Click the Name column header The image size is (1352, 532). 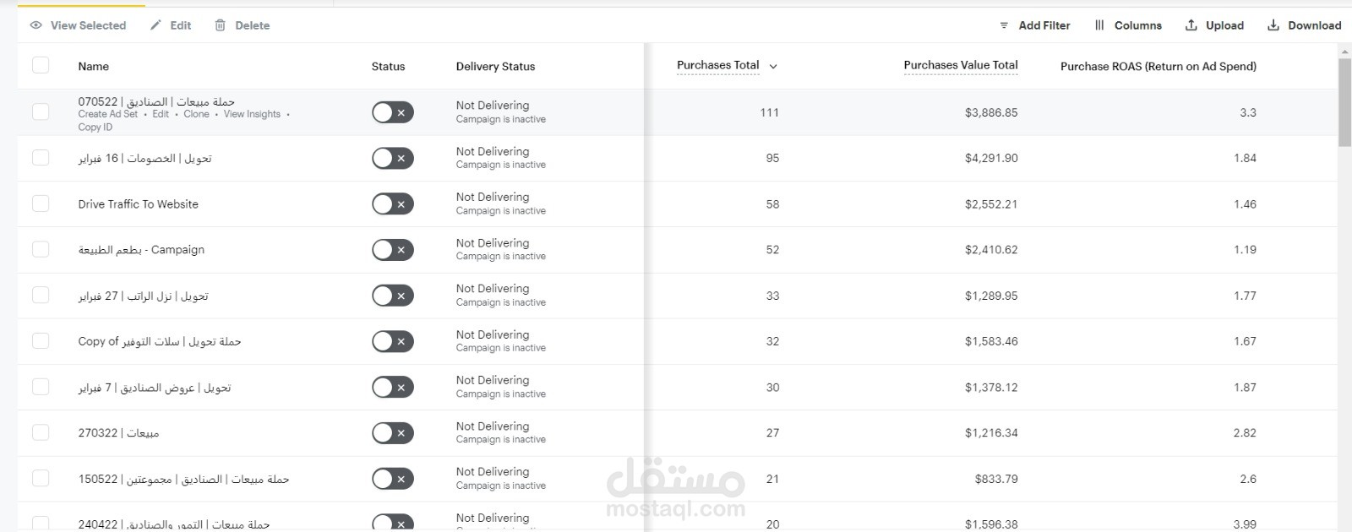click(x=93, y=66)
